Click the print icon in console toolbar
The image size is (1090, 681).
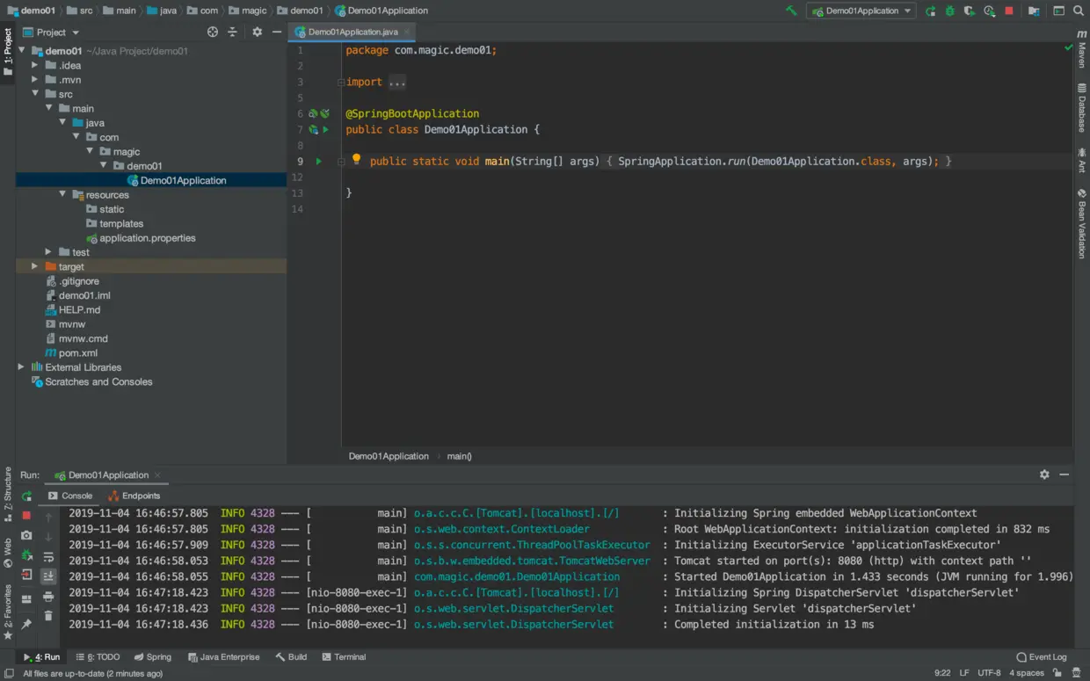48,597
